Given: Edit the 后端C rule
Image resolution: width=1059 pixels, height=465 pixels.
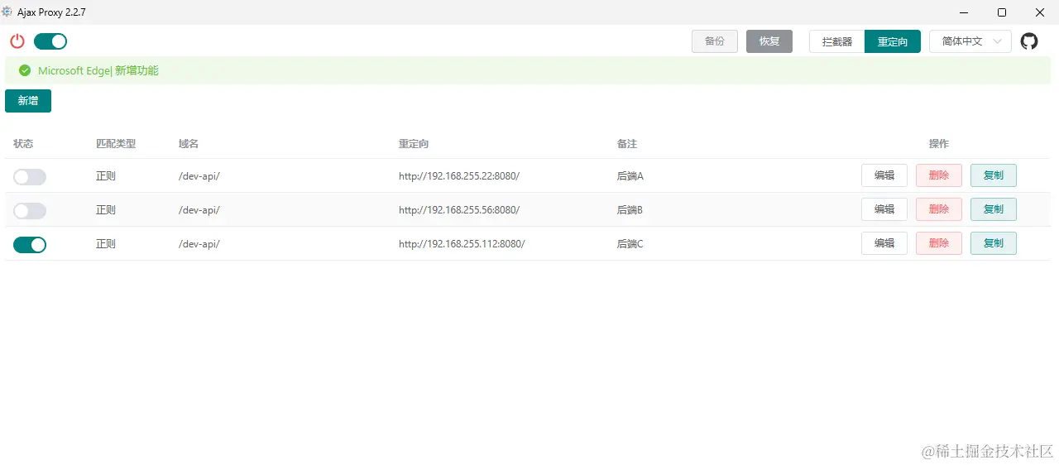Looking at the screenshot, I should pyautogui.click(x=884, y=243).
